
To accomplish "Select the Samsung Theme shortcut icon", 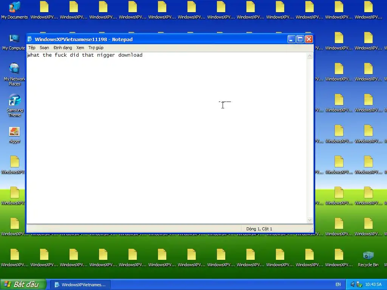I will (14, 105).
